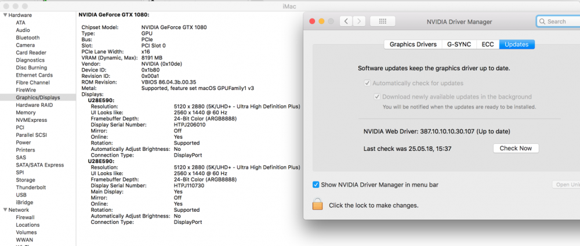Select USB in the sidebar
This screenshot has height=246, width=580.
(21, 195)
